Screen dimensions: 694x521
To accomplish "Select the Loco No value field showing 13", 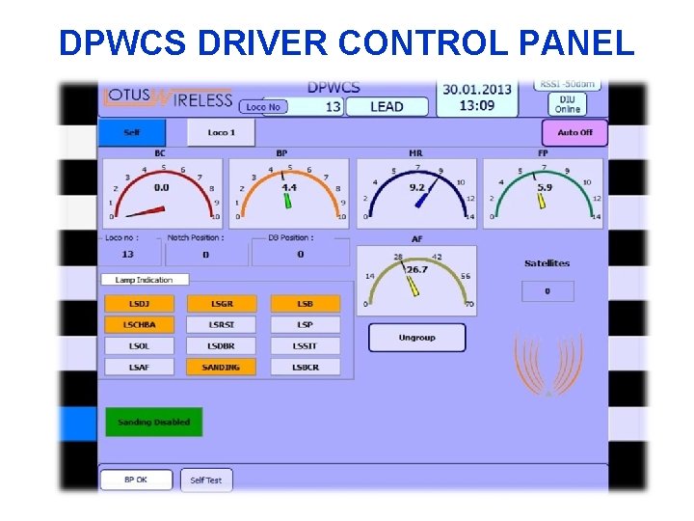I will [314, 107].
